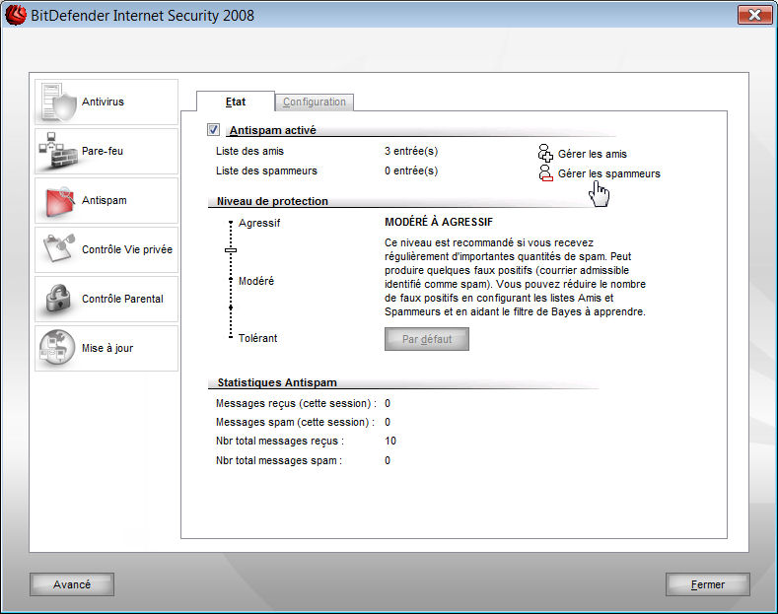
Task: Open Contrôle Vie privée icon
Action: 57,250
